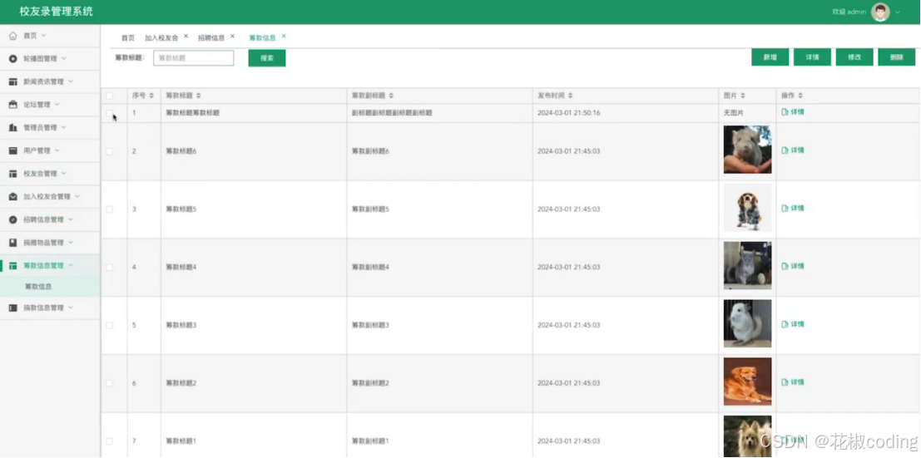Screen dimensions: 921x458
Task: Close the 筹款信息 tab
Action: pos(284,37)
